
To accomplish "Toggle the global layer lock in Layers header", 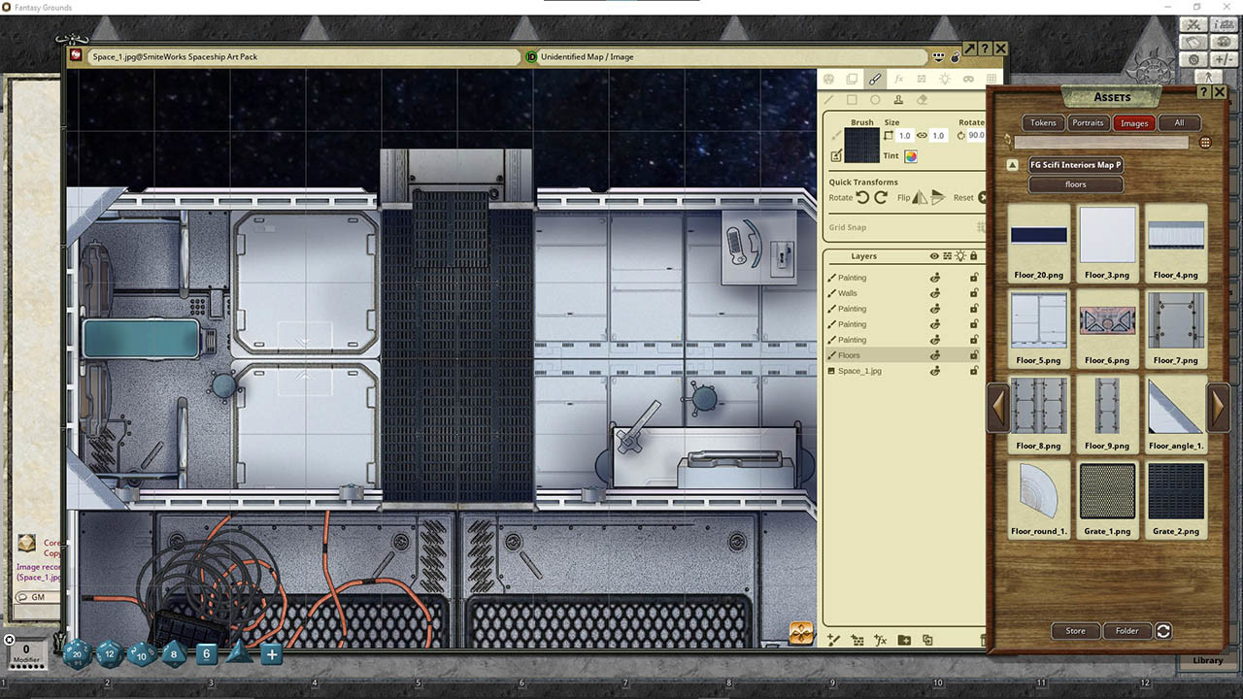I will pyautogui.click(x=974, y=256).
